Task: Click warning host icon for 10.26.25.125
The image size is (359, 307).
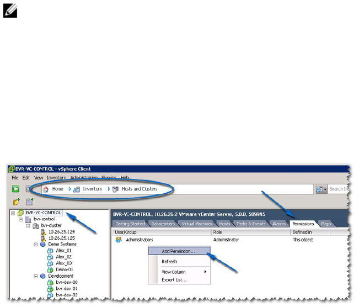Action: (43, 239)
